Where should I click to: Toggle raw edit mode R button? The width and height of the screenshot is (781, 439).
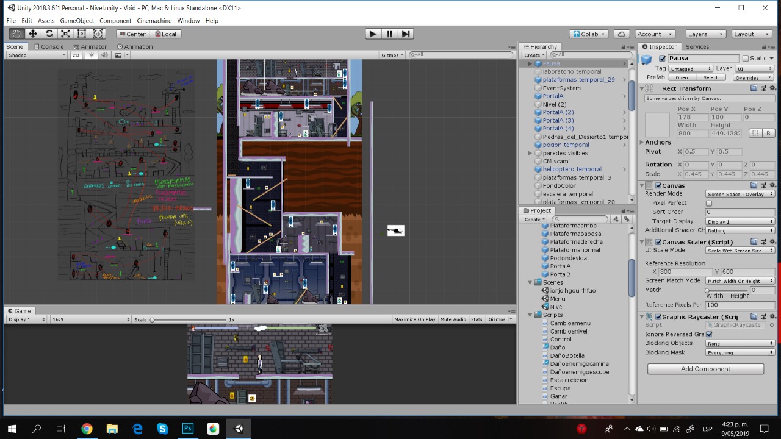pos(768,133)
